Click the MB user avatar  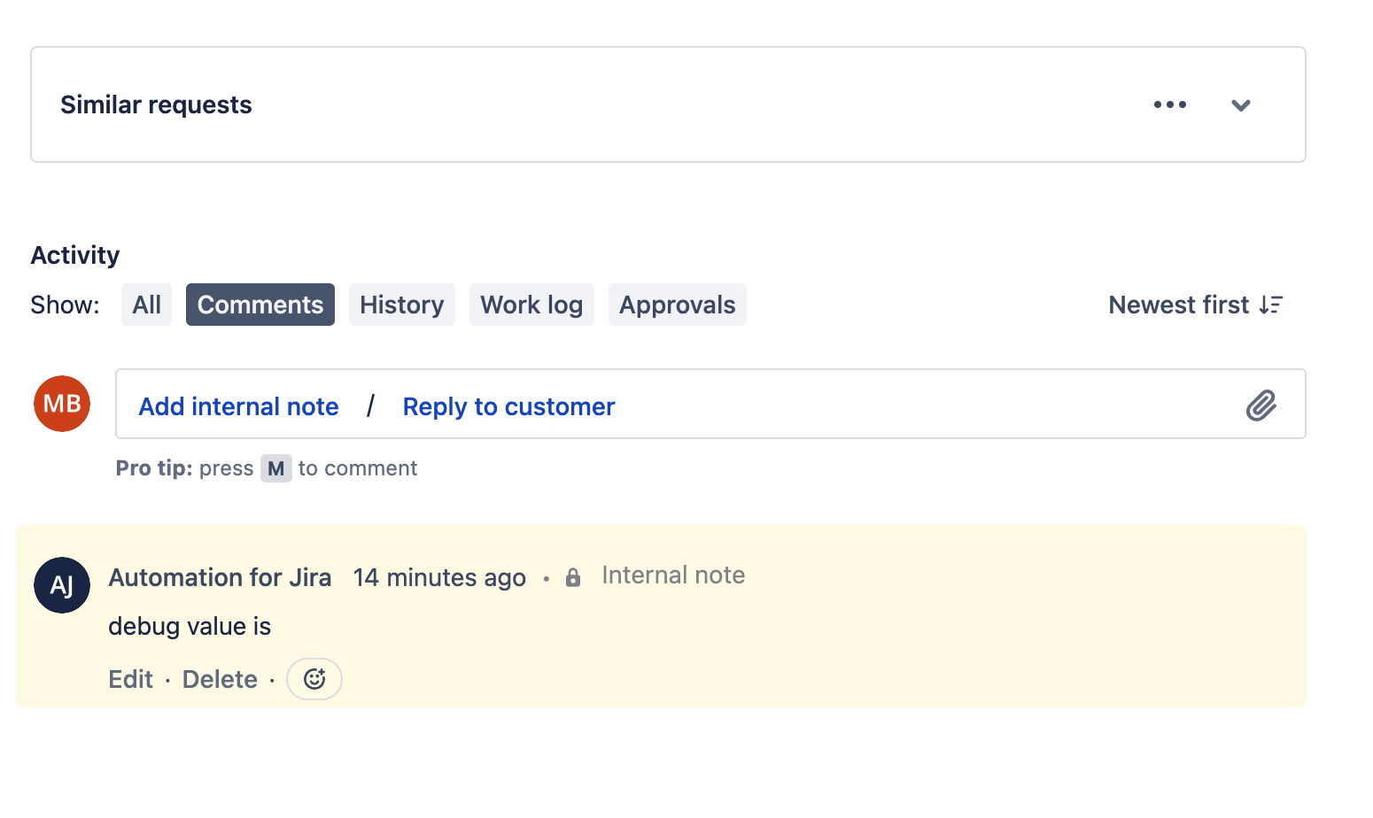(61, 403)
